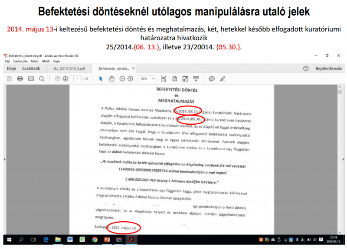This screenshot has height=249, width=347.
Task: Switch to Excel on taskbar
Action: (x=82, y=239)
